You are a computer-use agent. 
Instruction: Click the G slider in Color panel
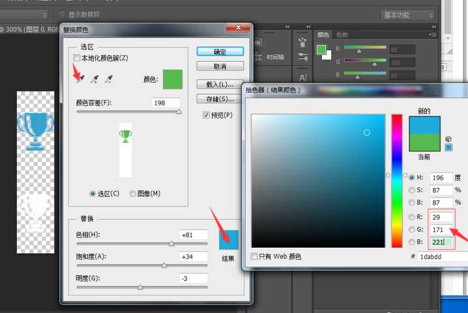click(x=365, y=61)
